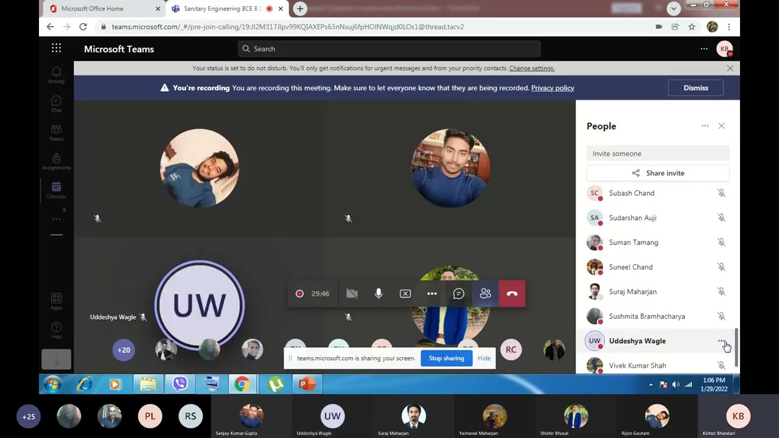Screen dimensions: 779x438
Task: Click the Invite someone field
Action: [x=658, y=153]
